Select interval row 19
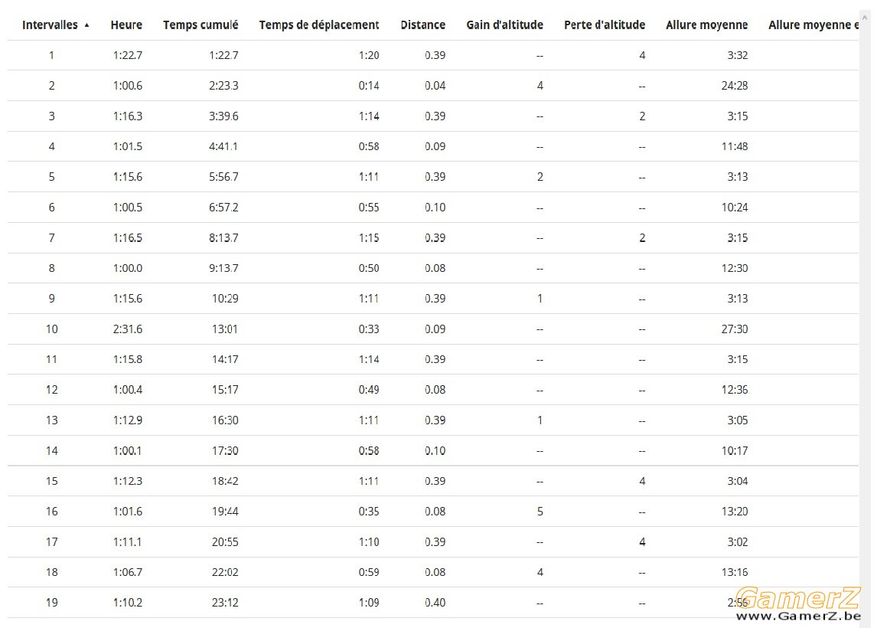This screenshot has height=628, width=877. click(433, 603)
